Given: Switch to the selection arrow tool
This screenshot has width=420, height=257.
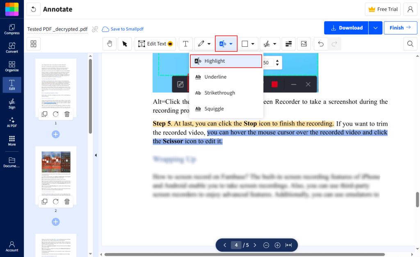Looking at the screenshot, I should 125,43.
